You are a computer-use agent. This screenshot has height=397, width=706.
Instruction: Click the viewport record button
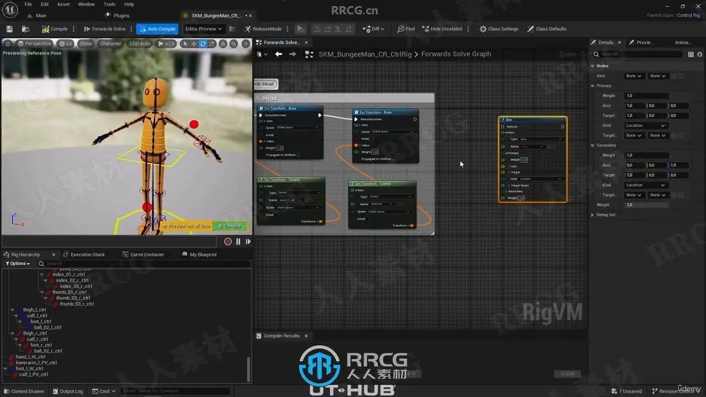[228, 242]
